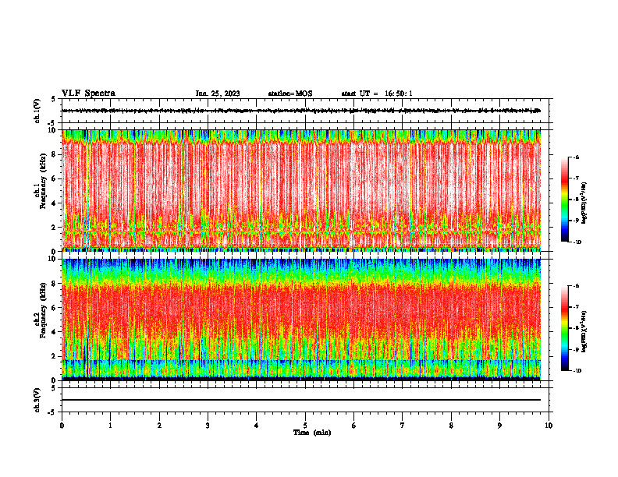This screenshot has width=618, height=477.
Task: Click the "10" time-axis tick label
Action: coord(549,426)
